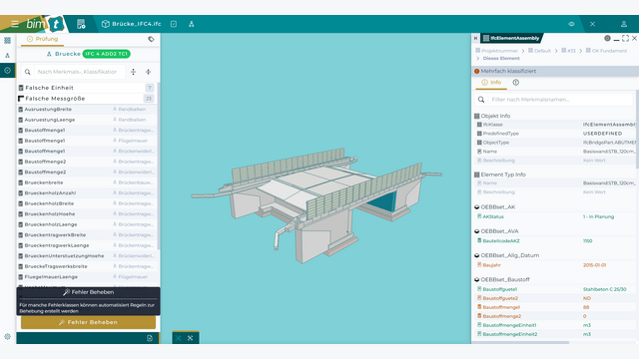Select the Baujahr property row

click(x=555, y=265)
